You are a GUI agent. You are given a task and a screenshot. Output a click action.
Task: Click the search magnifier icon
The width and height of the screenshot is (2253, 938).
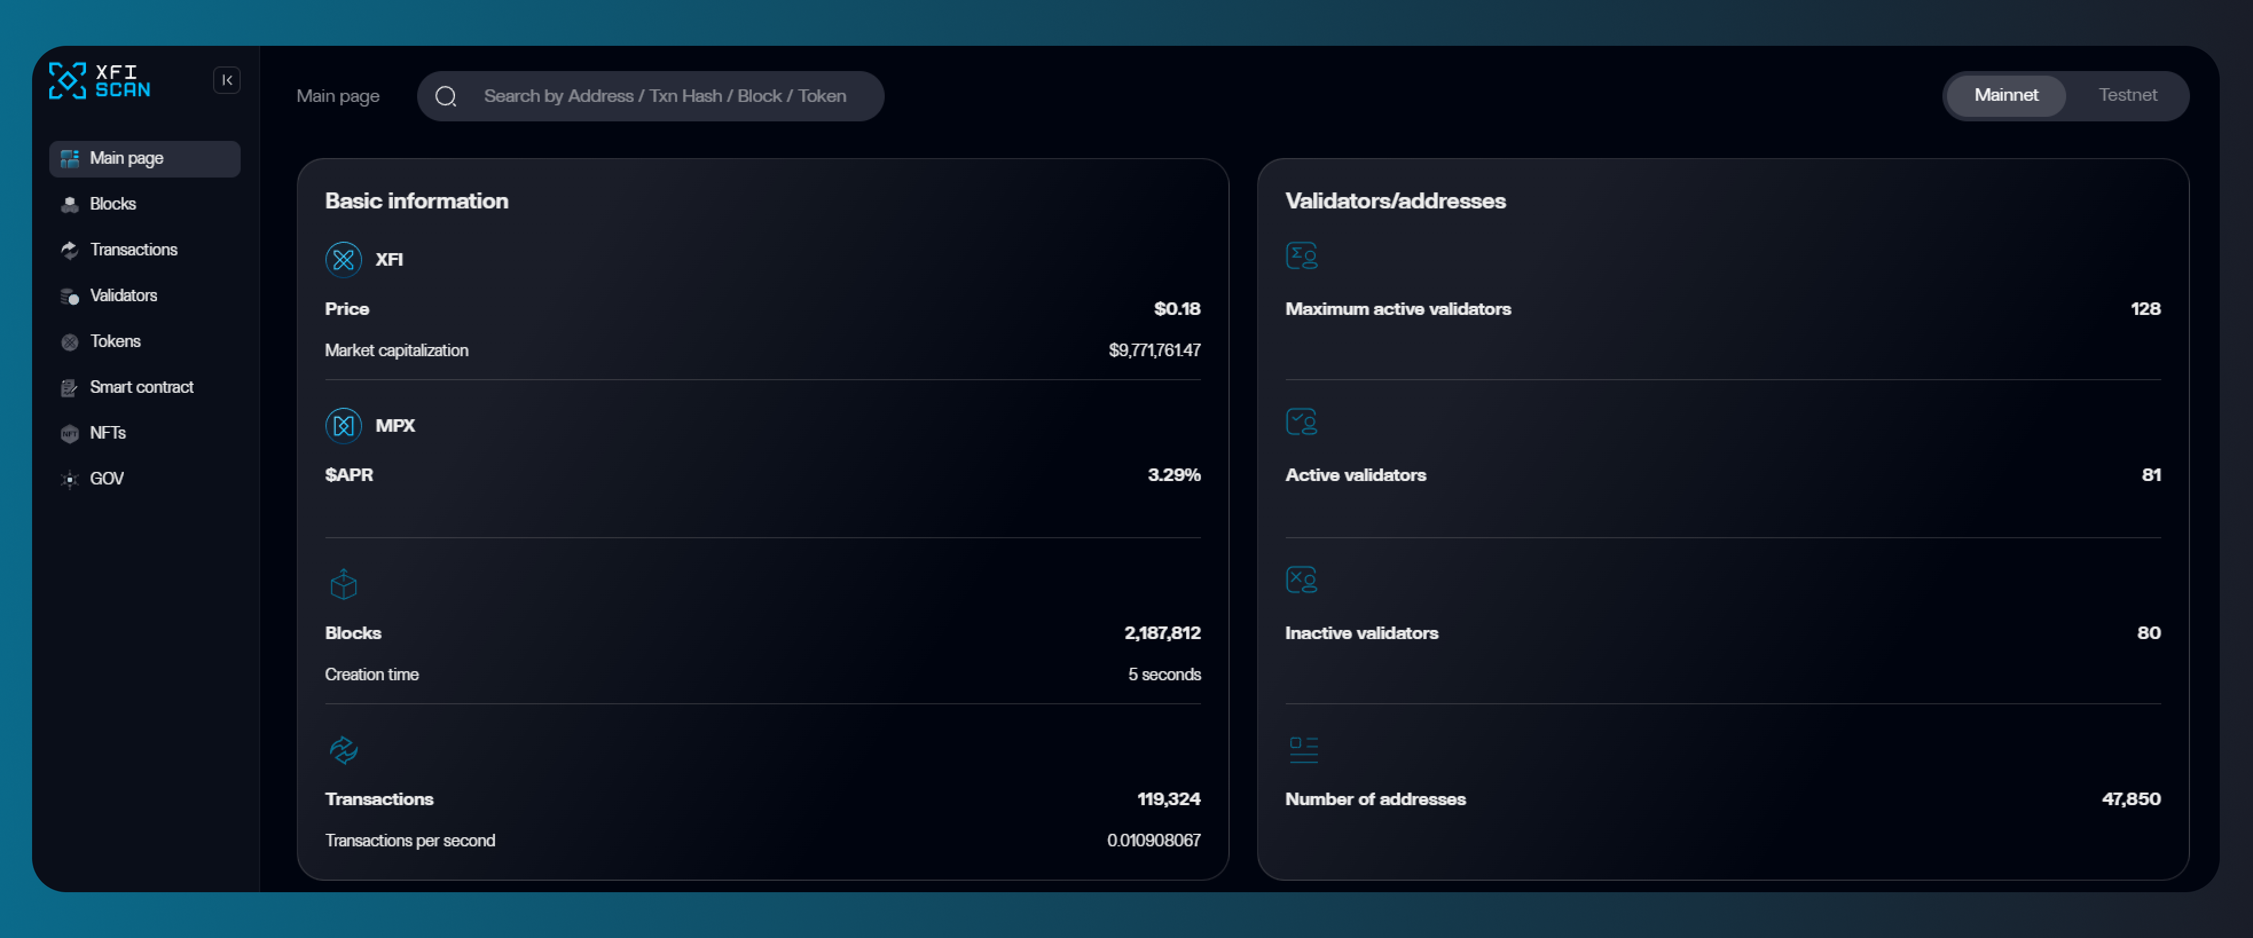pyautogui.click(x=446, y=96)
